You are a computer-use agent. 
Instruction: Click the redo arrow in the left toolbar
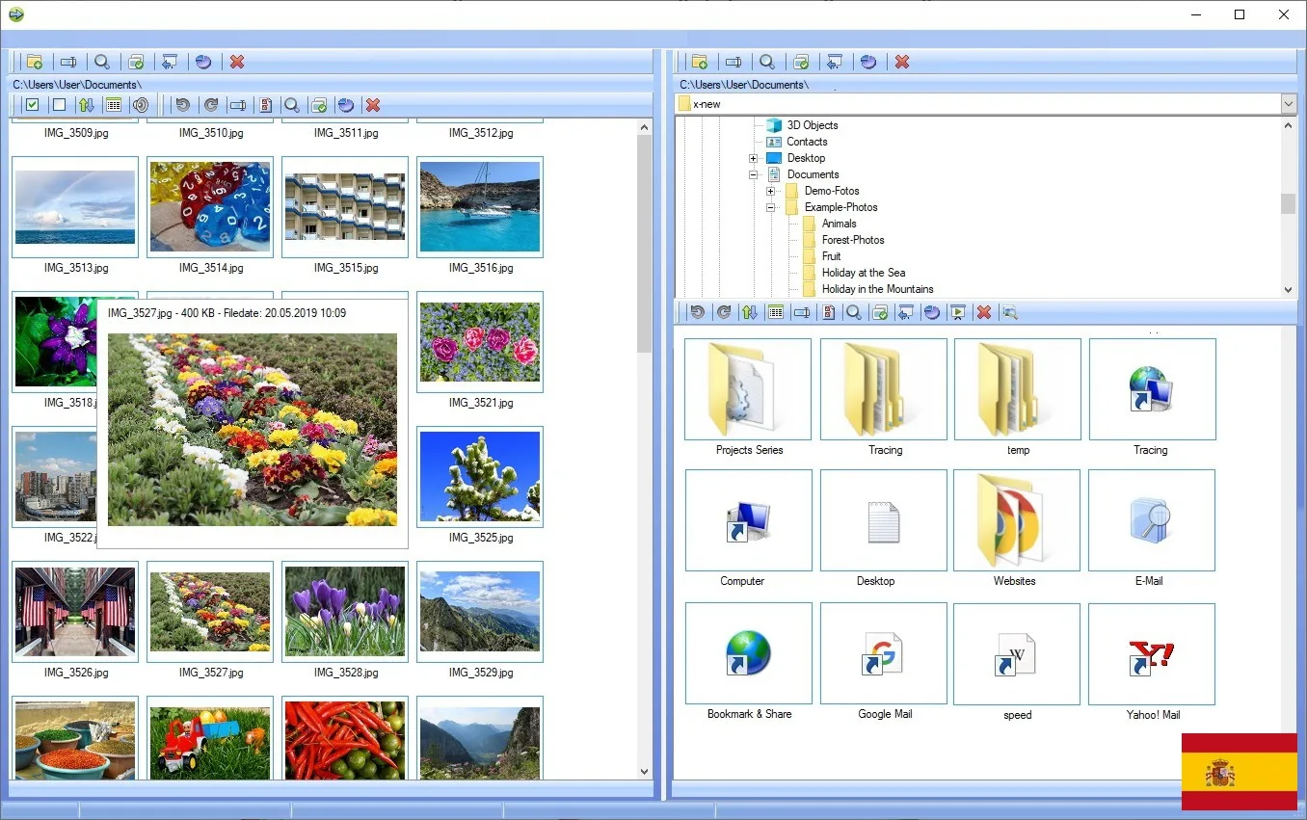point(210,104)
